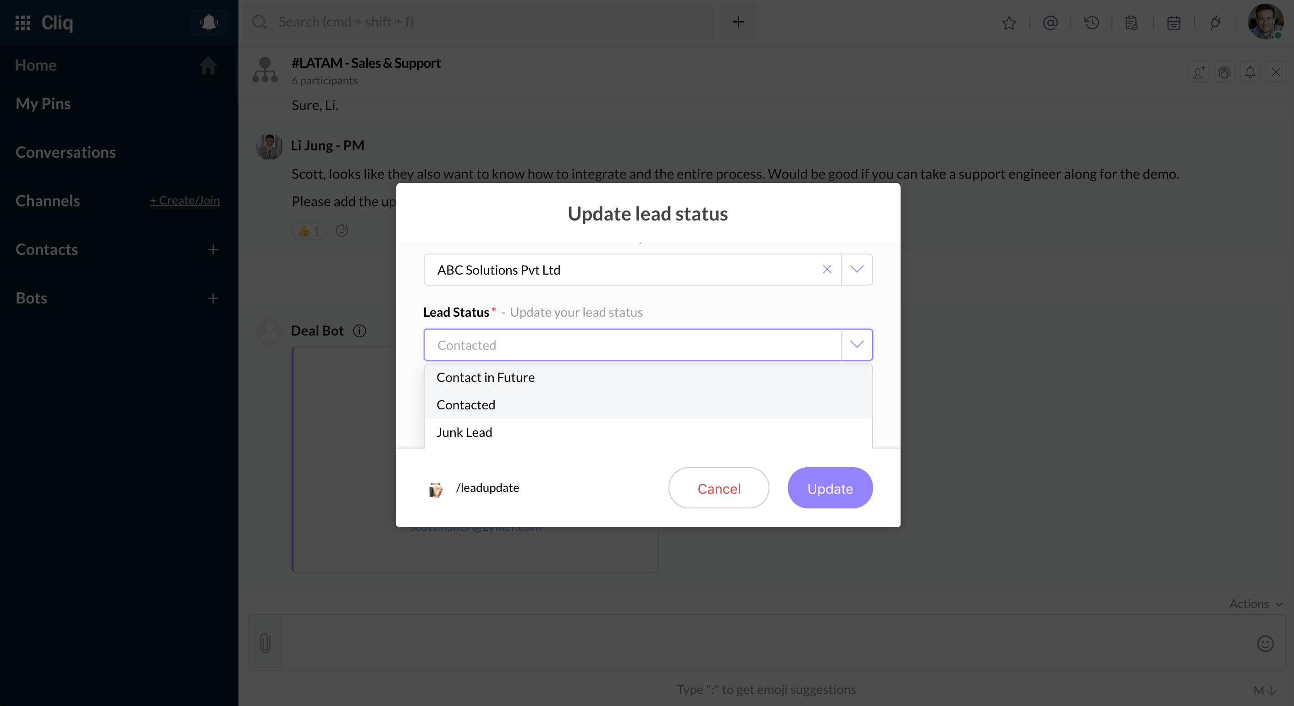Screen dimensions: 1294x706
Task: Add a participant to the channel
Action: coord(1199,72)
